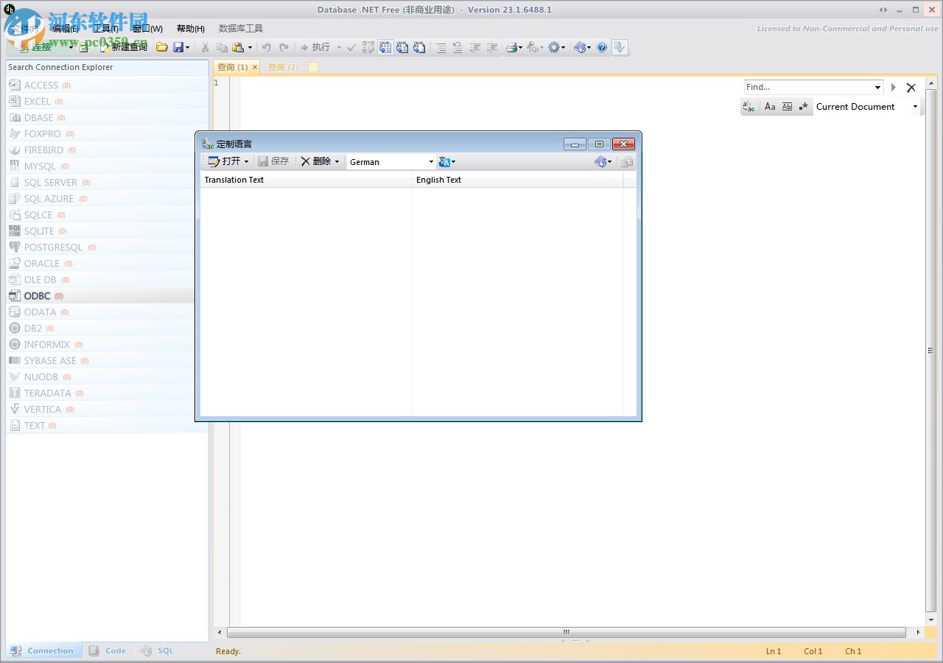Click the translate icon in language dialog

click(444, 161)
